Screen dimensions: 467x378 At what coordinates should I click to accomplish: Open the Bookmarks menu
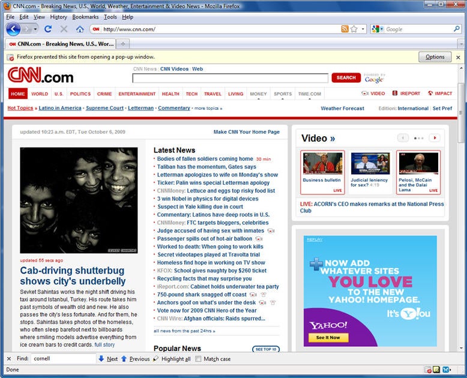tap(85, 17)
